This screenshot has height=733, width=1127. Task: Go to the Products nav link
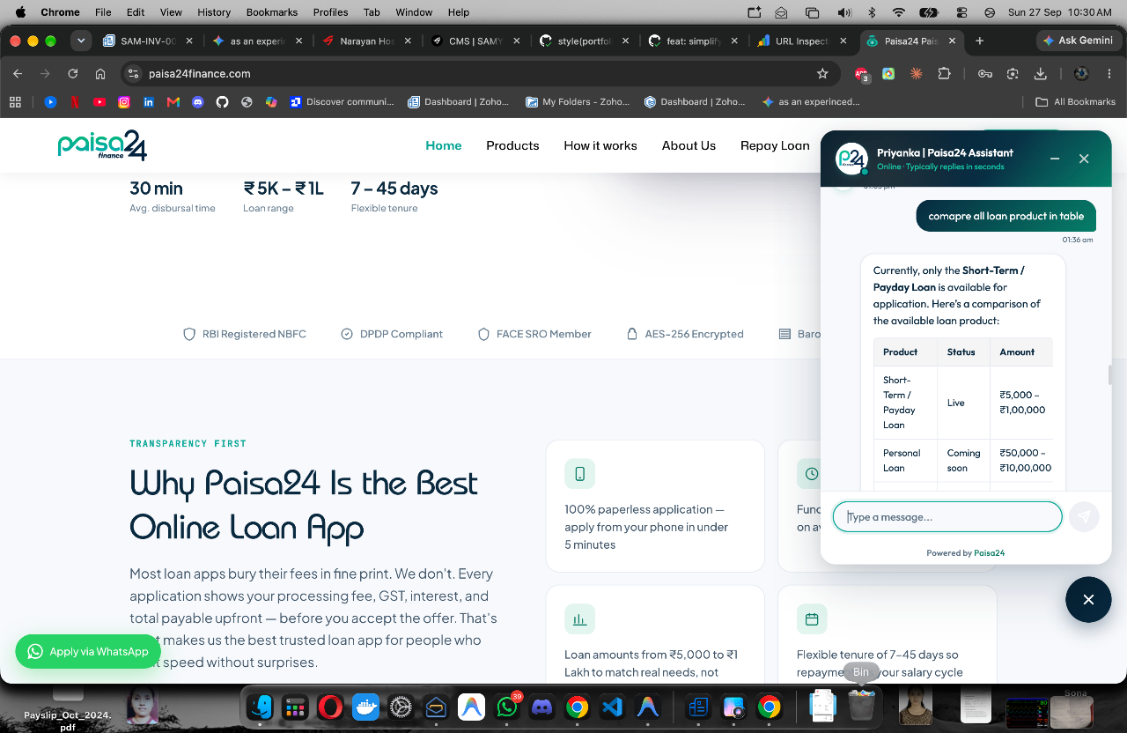click(512, 145)
